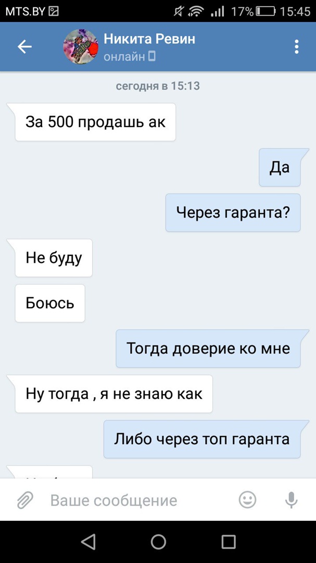Screen dimensions: 316x563
Task: Tap the Ну тогда, я не знаю как message
Action: [x=113, y=394]
